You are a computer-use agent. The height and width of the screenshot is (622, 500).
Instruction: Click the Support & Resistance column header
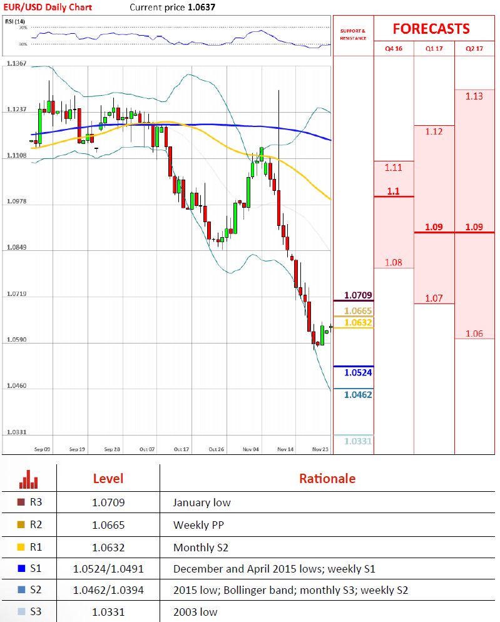click(x=353, y=34)
